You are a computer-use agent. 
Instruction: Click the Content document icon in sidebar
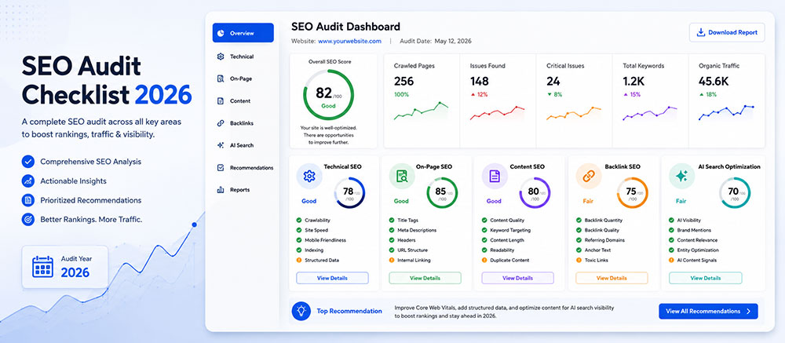tap(221, 100)
